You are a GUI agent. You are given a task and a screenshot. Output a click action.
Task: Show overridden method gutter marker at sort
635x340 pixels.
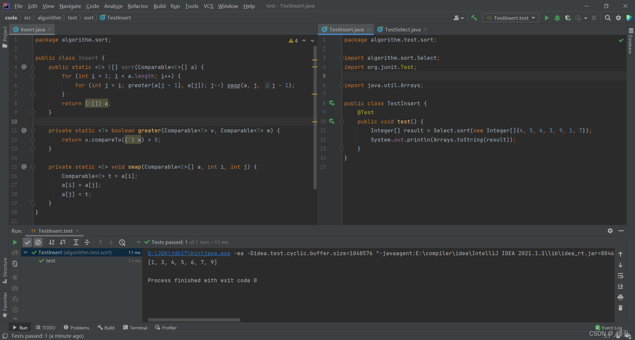point(24,67)
